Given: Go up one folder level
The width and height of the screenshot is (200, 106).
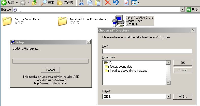Looking at the screenshot, I should tap(34, 3).
